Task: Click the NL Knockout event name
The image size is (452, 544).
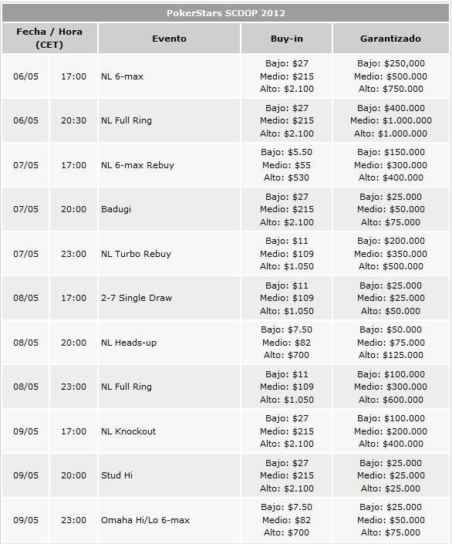Action: (x=128, y=431)
